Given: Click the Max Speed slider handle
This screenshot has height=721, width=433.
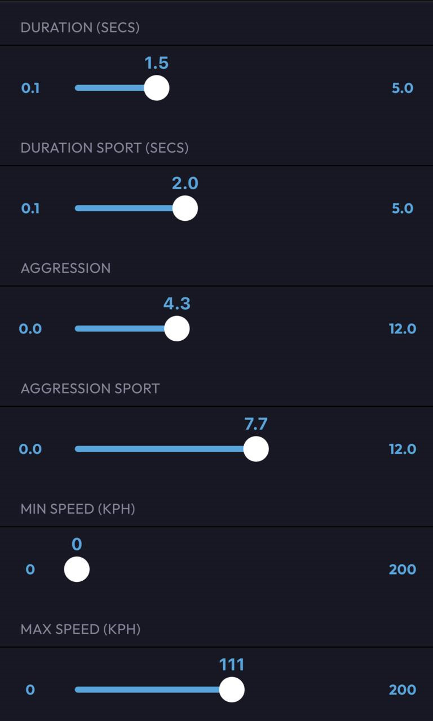Looking at the screenshot, I should (232, 689).
